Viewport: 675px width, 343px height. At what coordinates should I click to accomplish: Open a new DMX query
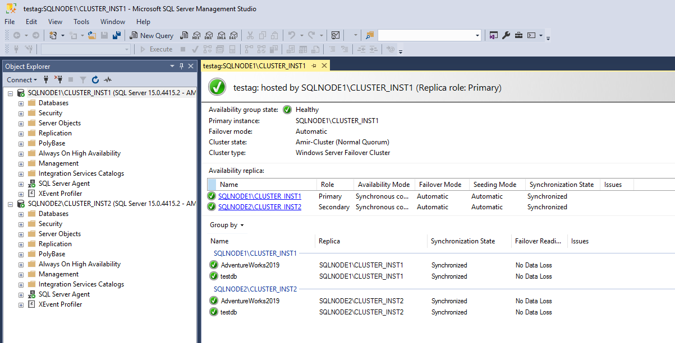[209, 35]
